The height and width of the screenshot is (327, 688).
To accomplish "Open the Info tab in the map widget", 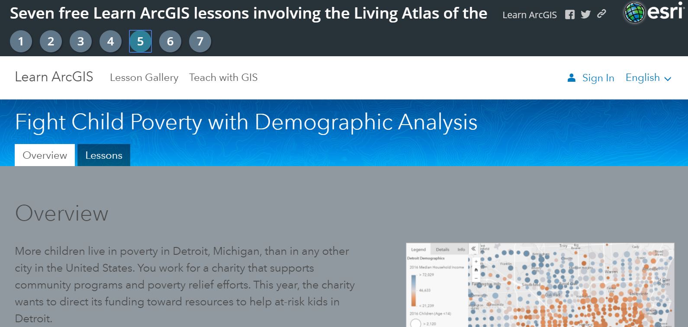I will [461, 249].
